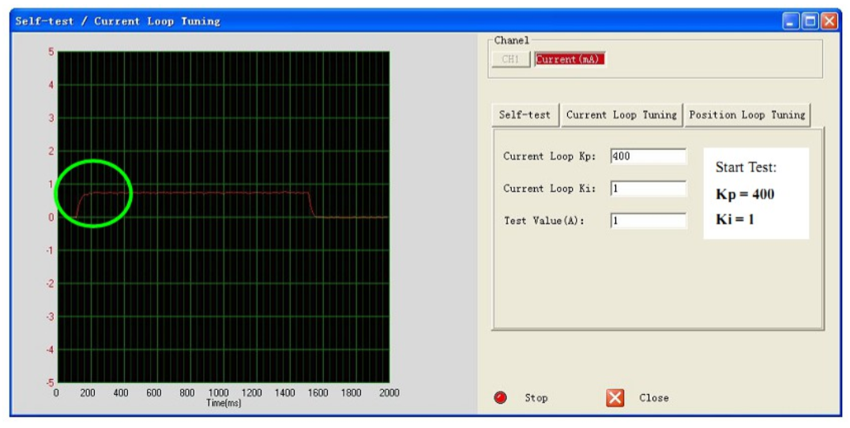
Task: Click the Self-test / Current Loop Tuning title
Action: coord(118,21)
